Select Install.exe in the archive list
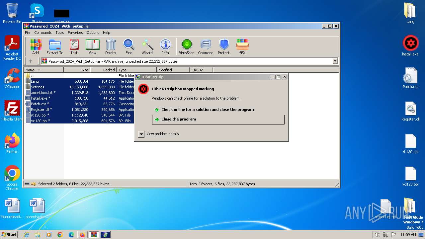This screenshot has width=425, height=239. point(80,98)
